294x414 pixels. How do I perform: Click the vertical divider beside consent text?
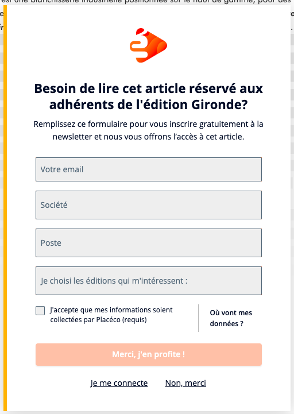pos(198,318)
